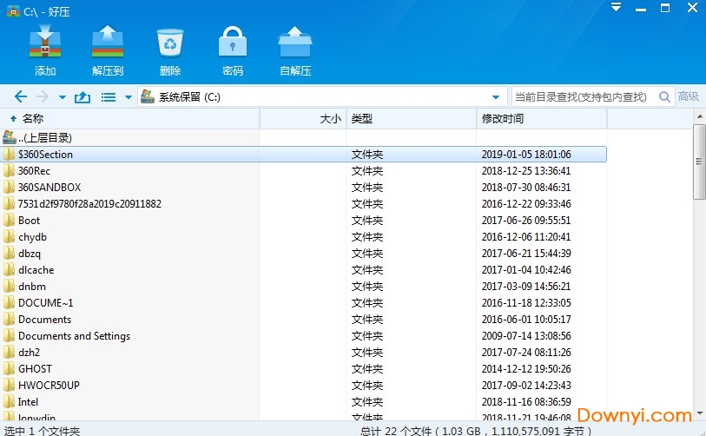The width and height of the screenshot is (706, 436).
Task: Click the vertical scrollbar thumb
Action: click(x=699, y=162)
